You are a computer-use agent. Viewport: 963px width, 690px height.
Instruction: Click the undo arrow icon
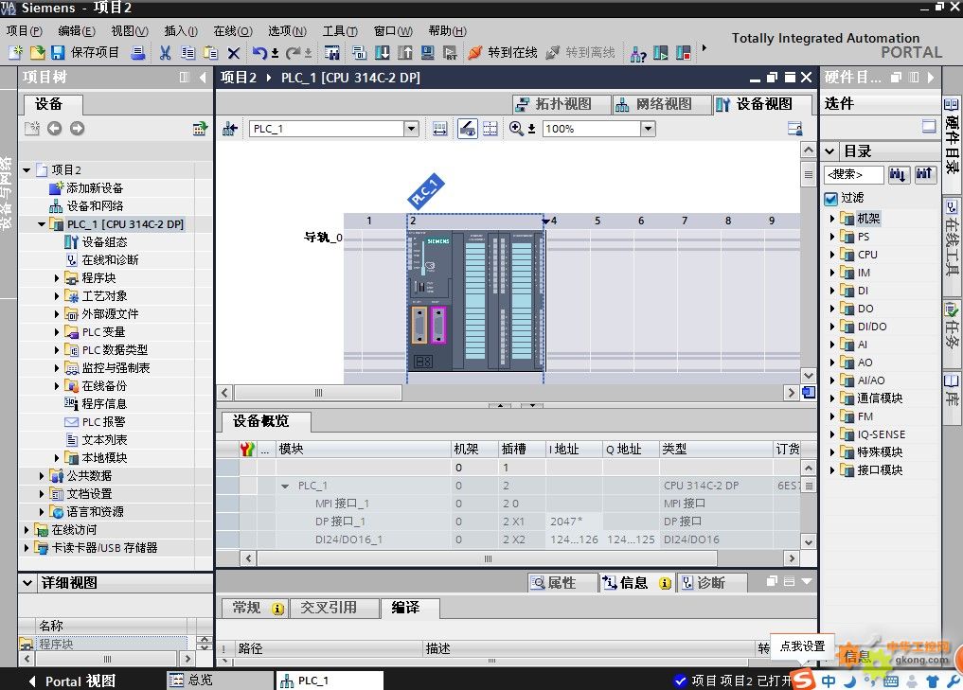pyautogui.click(x=259, y=53)
